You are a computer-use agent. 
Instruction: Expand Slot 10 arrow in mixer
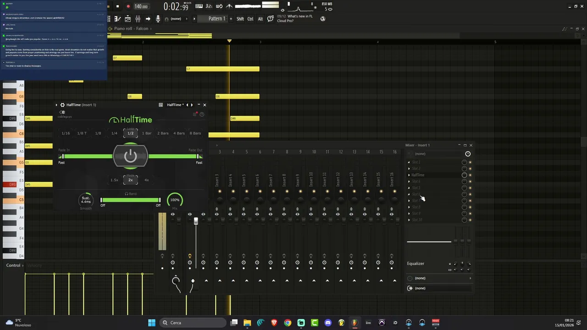pyautogui.click(x=409, y=220)
